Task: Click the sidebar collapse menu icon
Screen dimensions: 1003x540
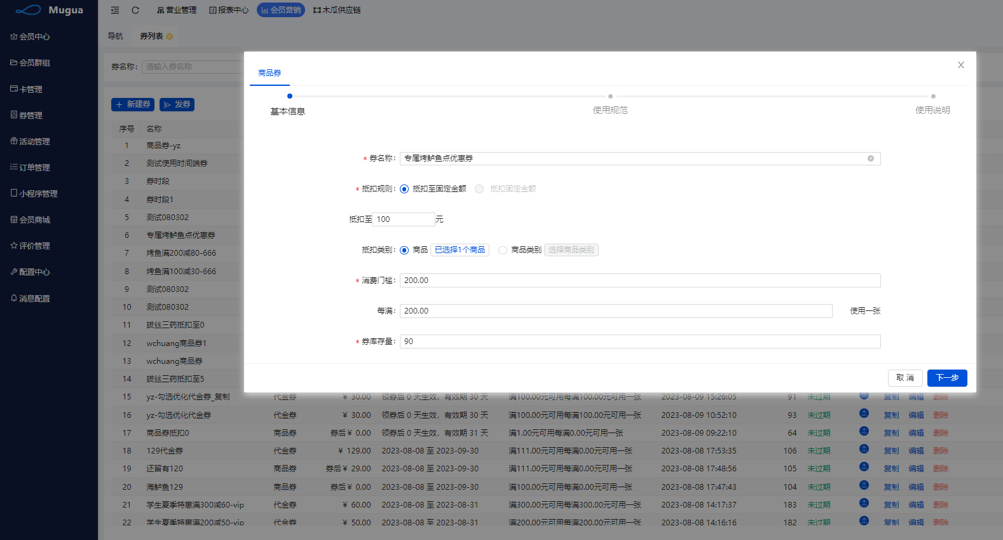Action: click(115, 10)
